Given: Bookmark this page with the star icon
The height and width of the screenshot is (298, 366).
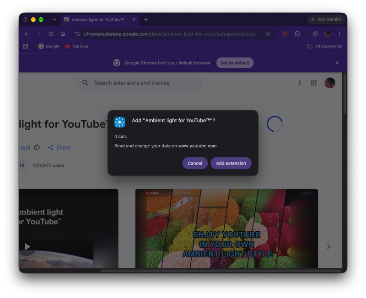Looking at the screenshot, I should (268, 34).
